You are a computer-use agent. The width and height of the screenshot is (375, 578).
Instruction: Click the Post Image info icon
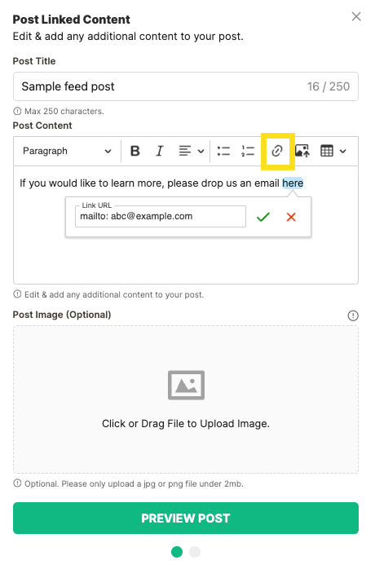(353, 315)
